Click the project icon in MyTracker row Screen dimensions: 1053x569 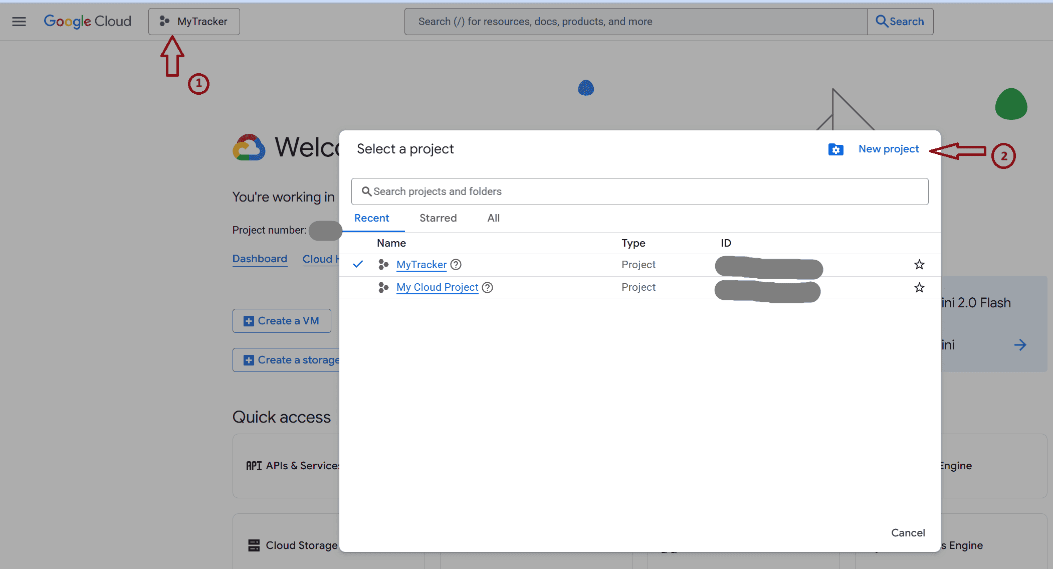click(x=383, y=265)
